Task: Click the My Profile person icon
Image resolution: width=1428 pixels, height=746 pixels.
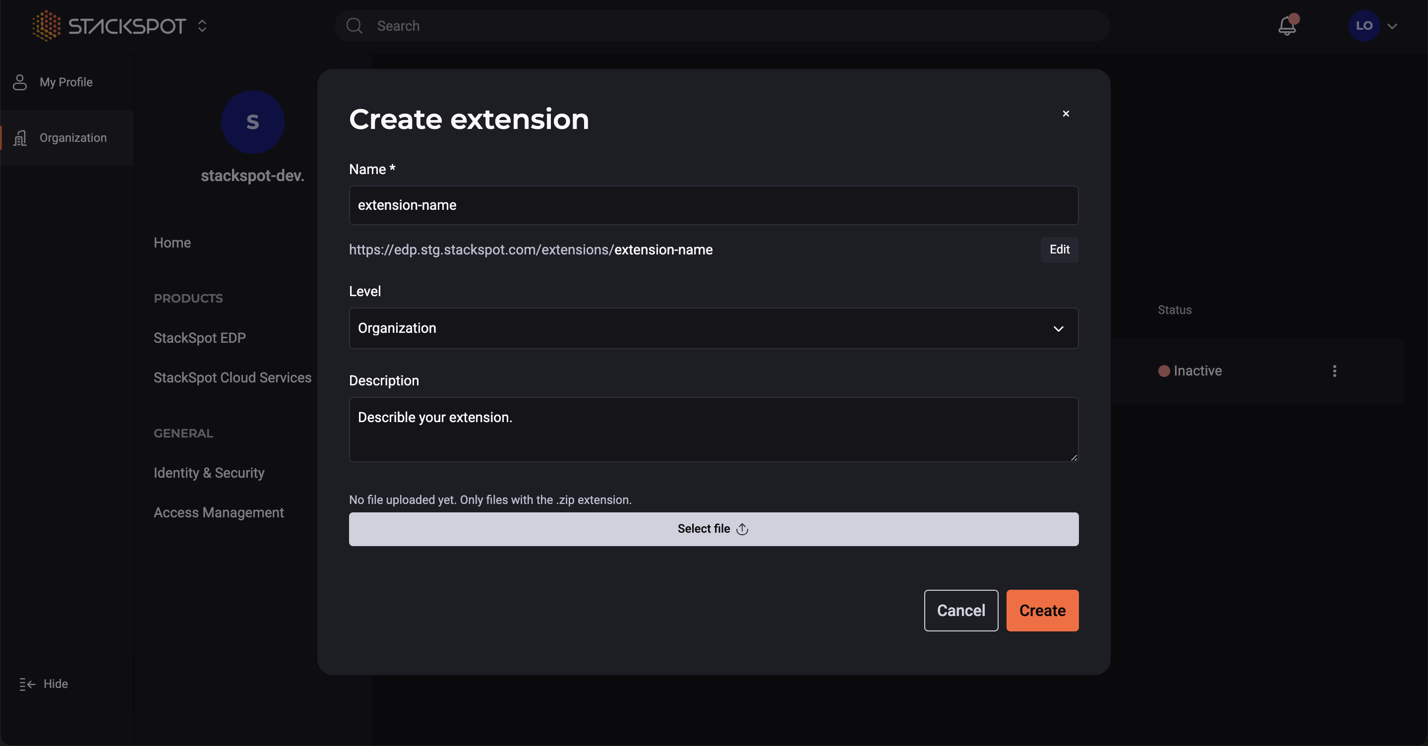Action: 20,82
